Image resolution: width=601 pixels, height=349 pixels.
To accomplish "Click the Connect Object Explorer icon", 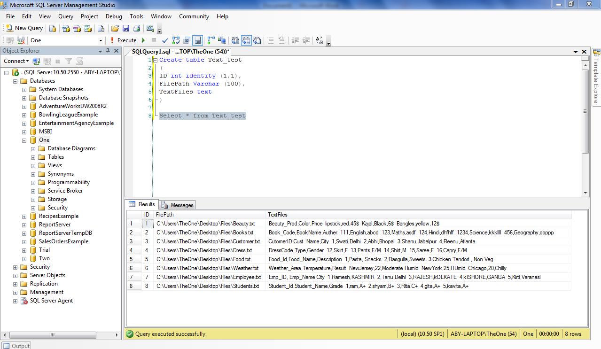I will (x=36, y=61).
